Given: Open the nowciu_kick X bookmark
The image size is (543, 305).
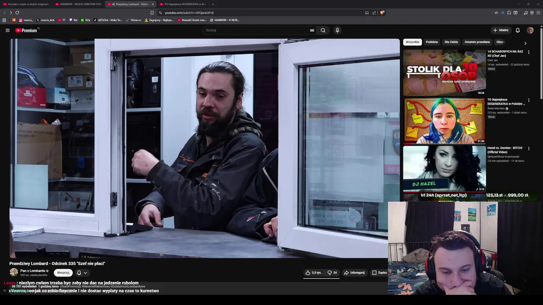Looking at the screenshot, I should coord(45,20).
